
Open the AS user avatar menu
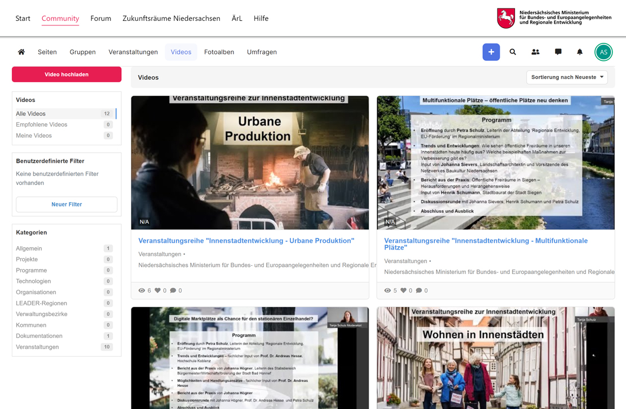603,52
